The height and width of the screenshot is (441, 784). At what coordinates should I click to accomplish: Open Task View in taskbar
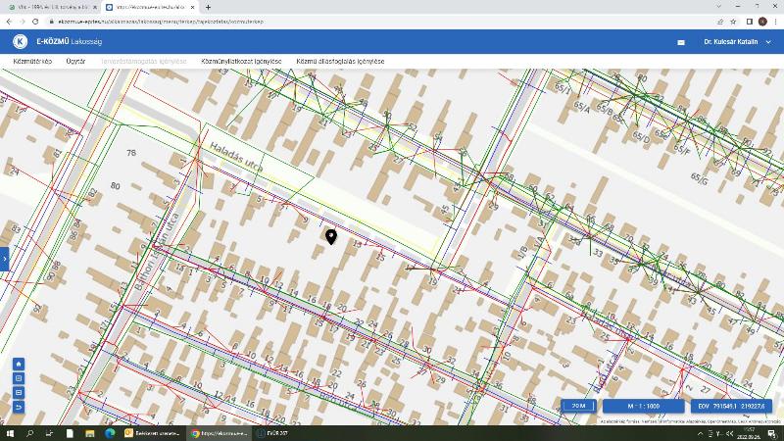pyautogui.click(x=50, y=433)
